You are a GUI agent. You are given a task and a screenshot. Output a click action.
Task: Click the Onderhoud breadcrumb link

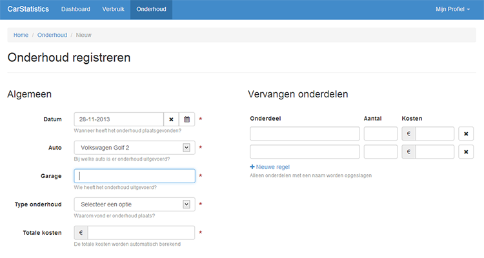(x=52, y=35)
